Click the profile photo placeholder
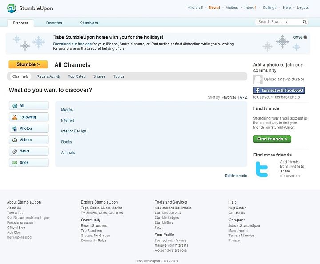This screenshot has width=320, height=264. tap(258, 79)
